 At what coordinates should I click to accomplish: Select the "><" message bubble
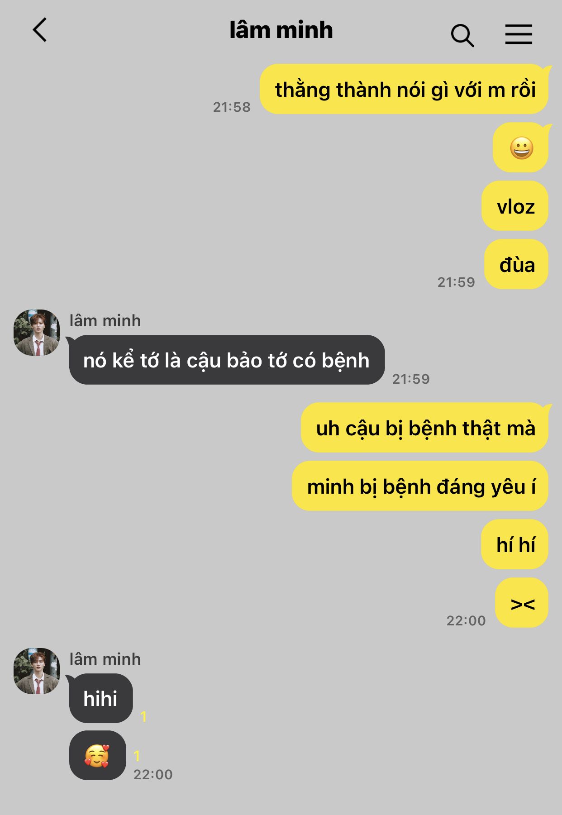click(x=522, y=603)
